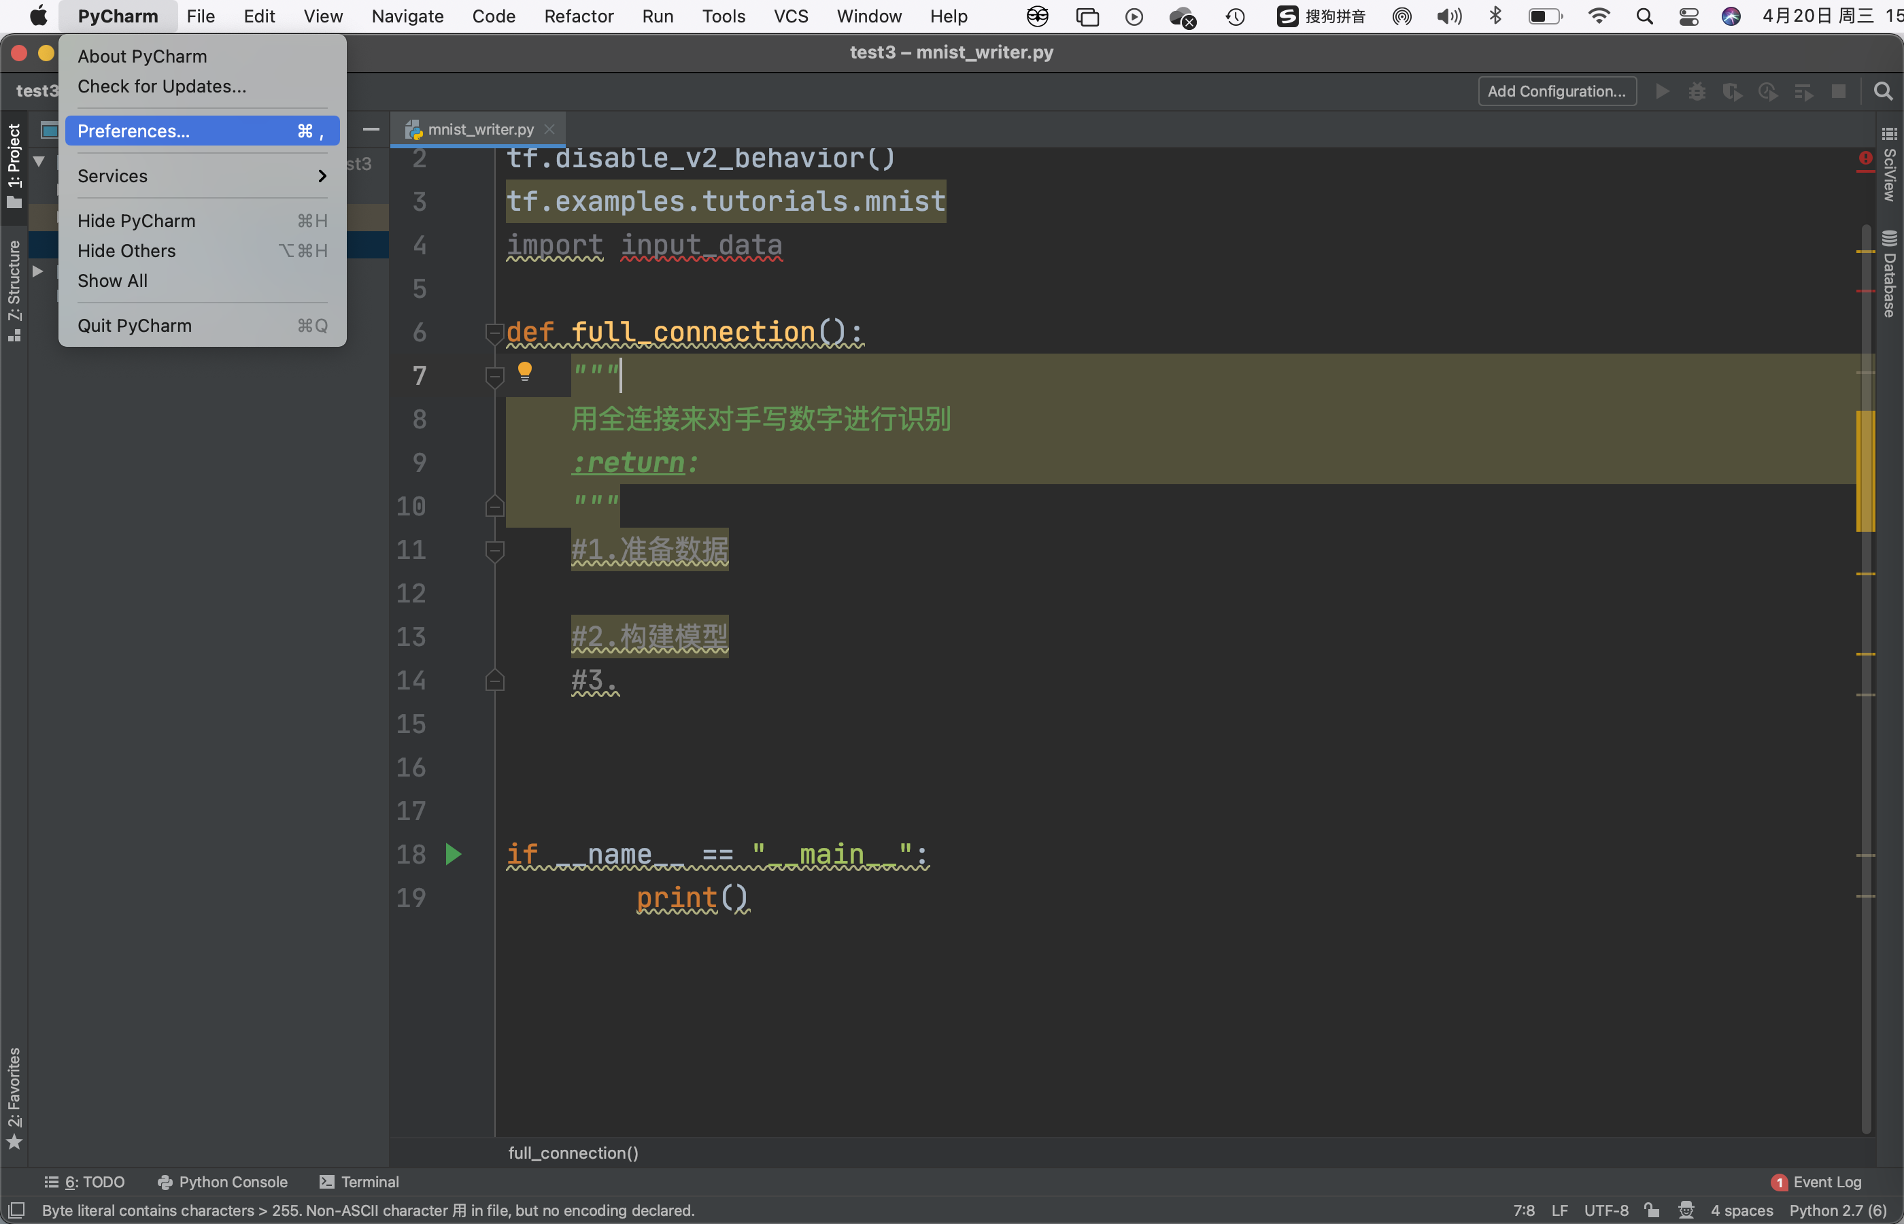
Task: Click the intention lightbulb on line 7
Action: (524, 371)
